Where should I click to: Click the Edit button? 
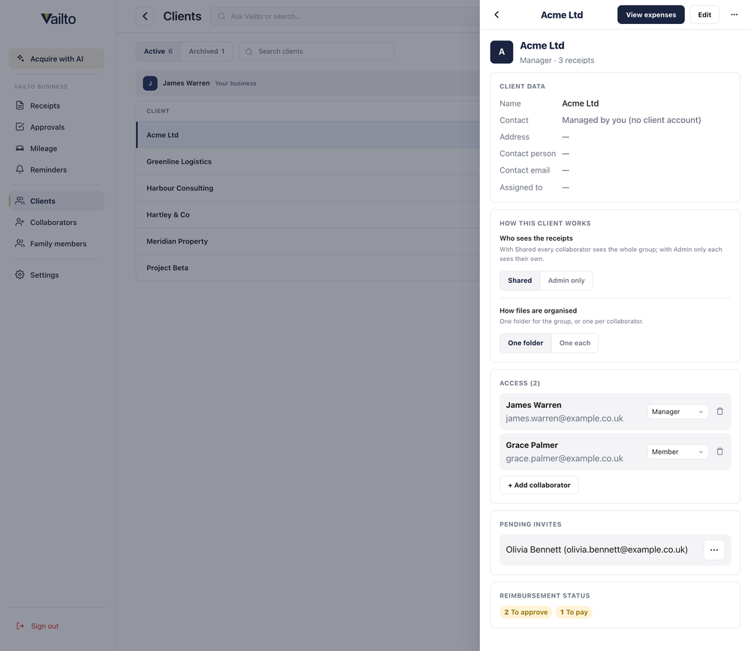704,15
